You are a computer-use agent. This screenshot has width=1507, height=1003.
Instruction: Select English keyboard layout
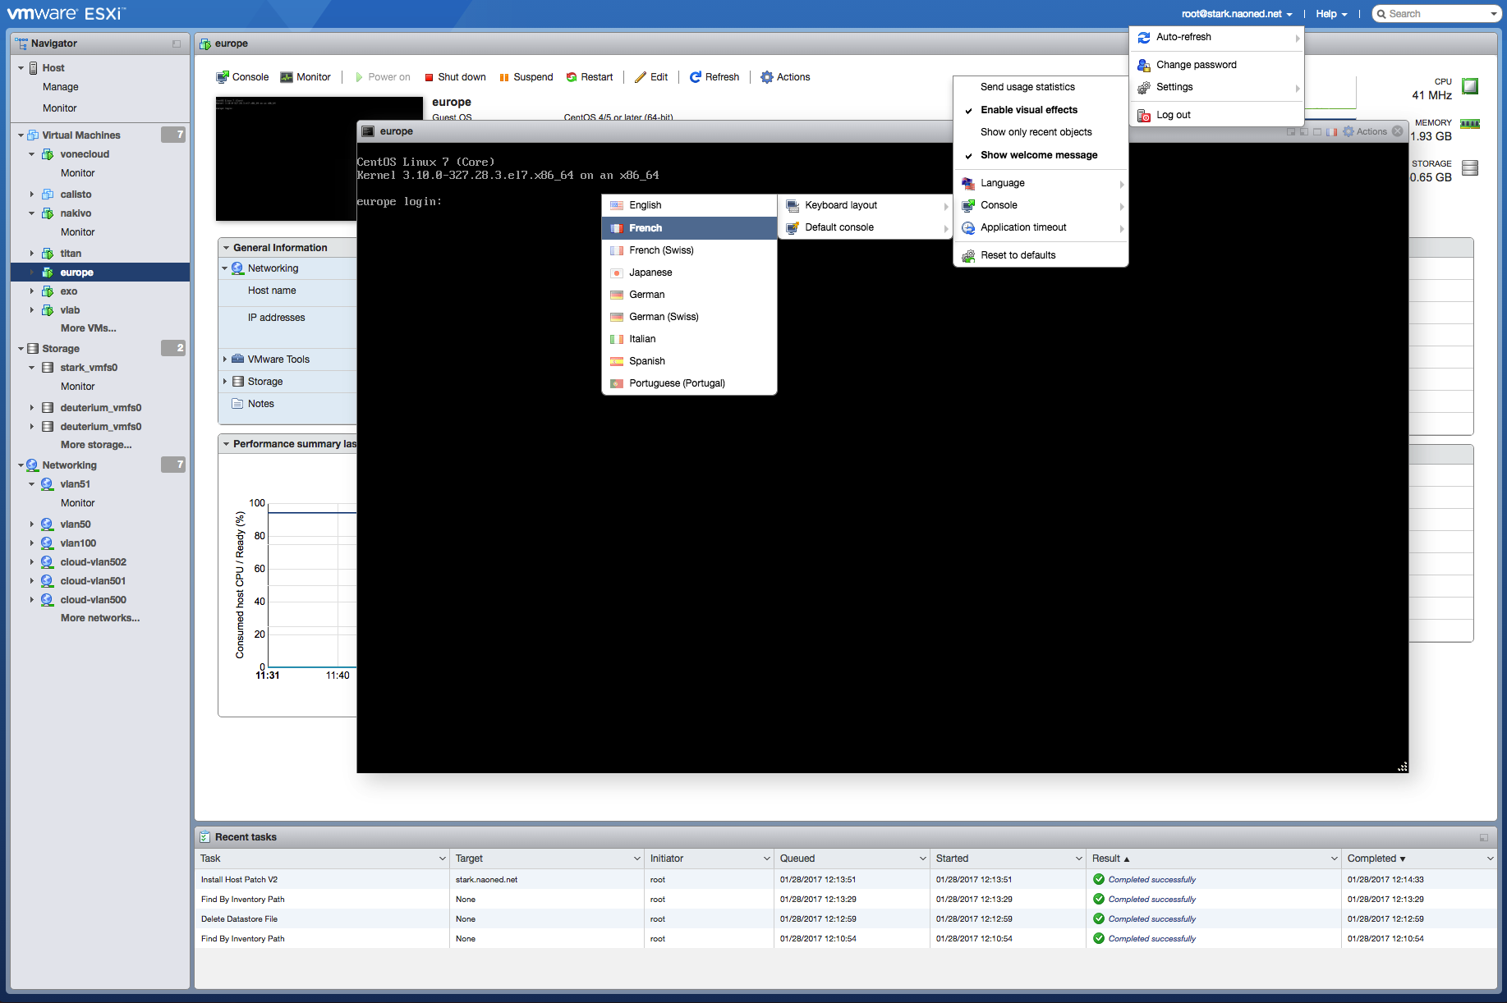coord(689,205)
